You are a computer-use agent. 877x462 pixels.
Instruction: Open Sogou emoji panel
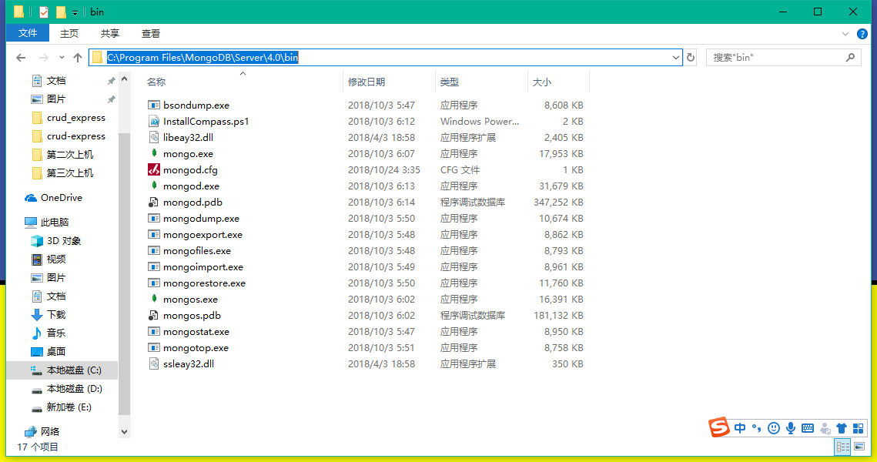pos(774,428)
